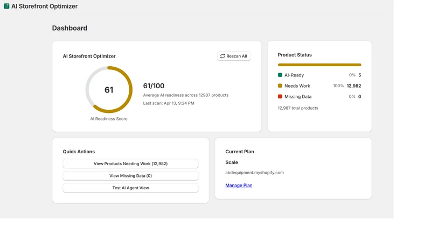Click the Needs Work count 12,982
Screen dimensions: 431x242
click(354, 86)
